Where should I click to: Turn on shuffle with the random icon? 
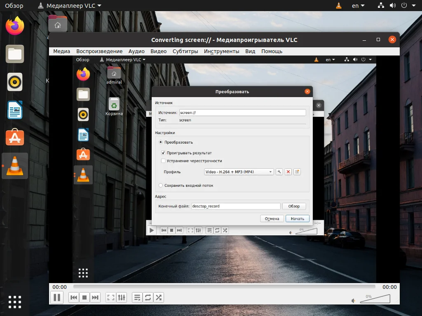[159, 297]
